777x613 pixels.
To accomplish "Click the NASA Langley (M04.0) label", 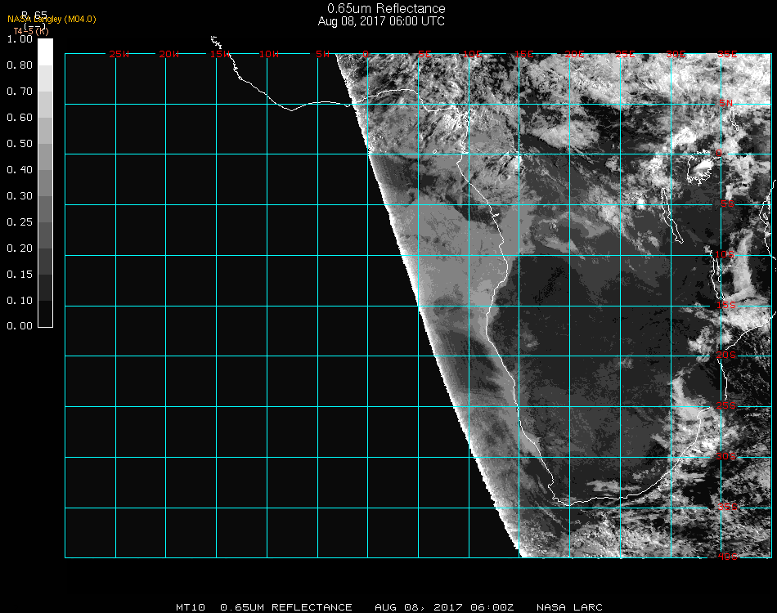I will click(52, 19).
